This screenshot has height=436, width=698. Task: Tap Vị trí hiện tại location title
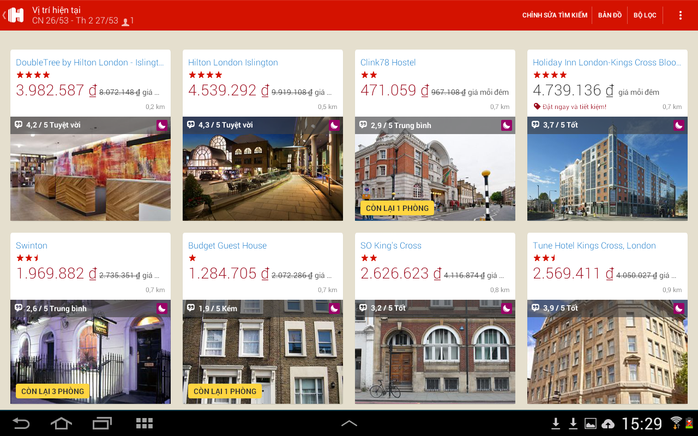pyautogui.click(x=56, y=10)
